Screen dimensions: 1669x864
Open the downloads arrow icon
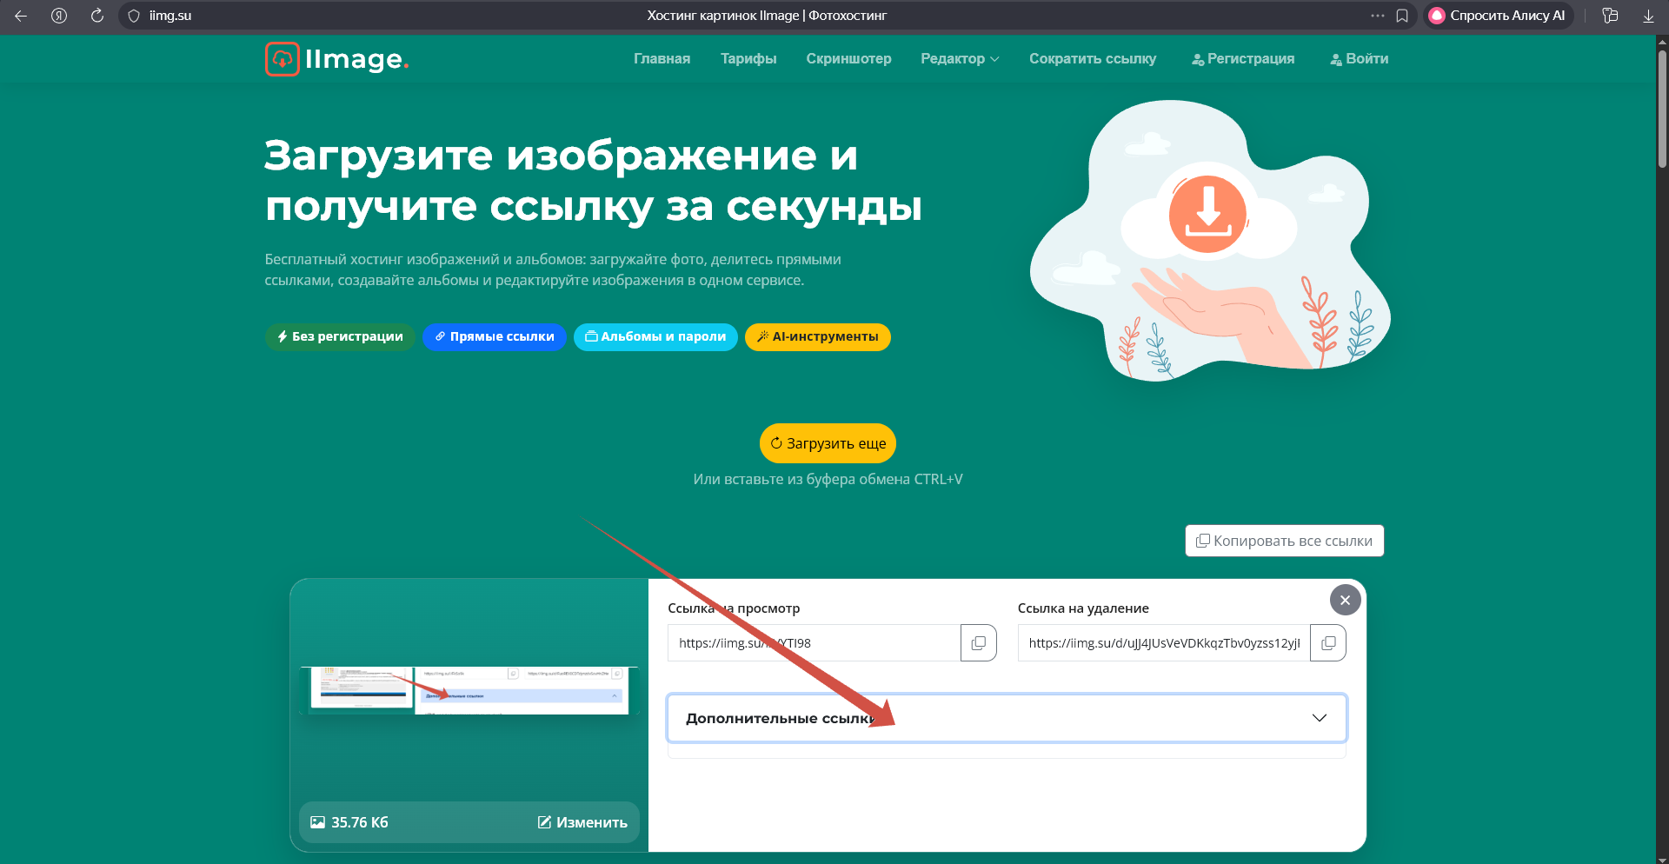pos(1648,16)
